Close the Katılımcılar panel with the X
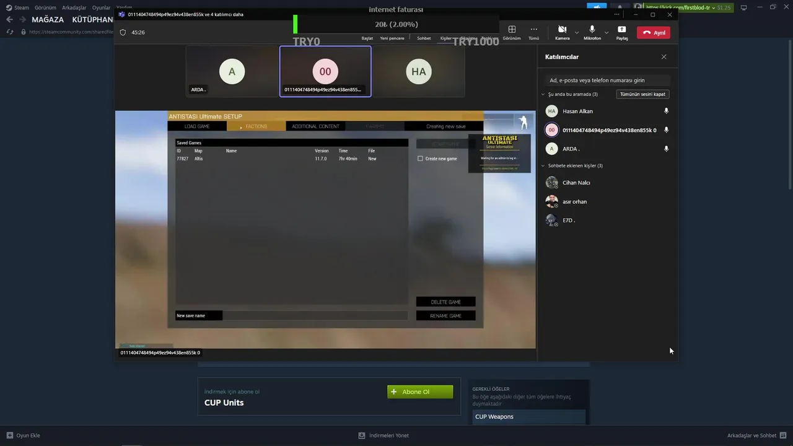 coord(664,57)
